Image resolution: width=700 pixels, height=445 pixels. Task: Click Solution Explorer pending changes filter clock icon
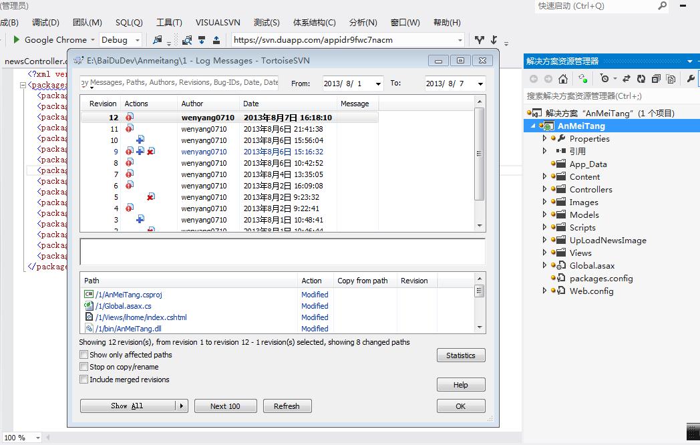coord(605,79)
